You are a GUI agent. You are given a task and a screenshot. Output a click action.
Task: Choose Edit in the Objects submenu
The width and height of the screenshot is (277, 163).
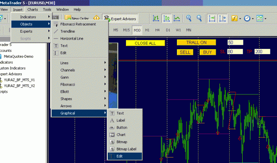80,53
